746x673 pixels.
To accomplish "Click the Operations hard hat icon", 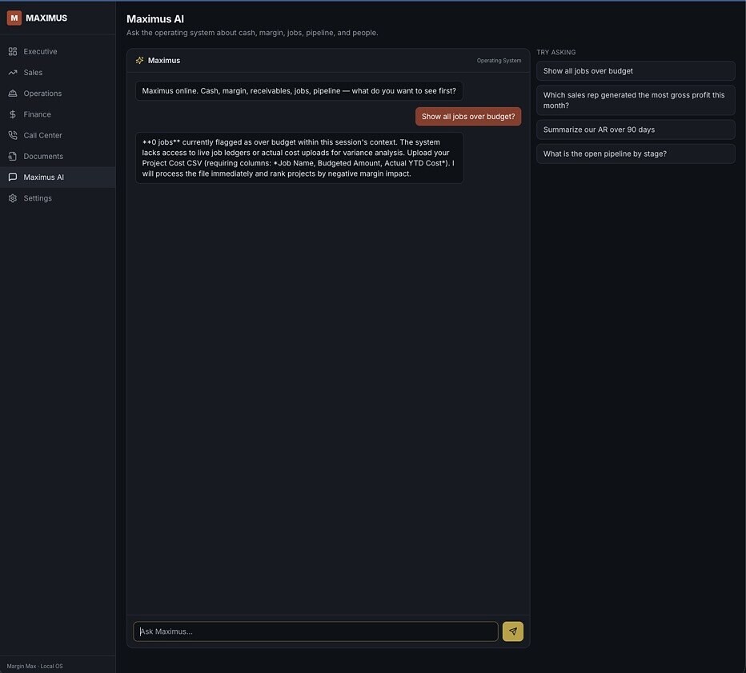I will (x=13, y=93).
